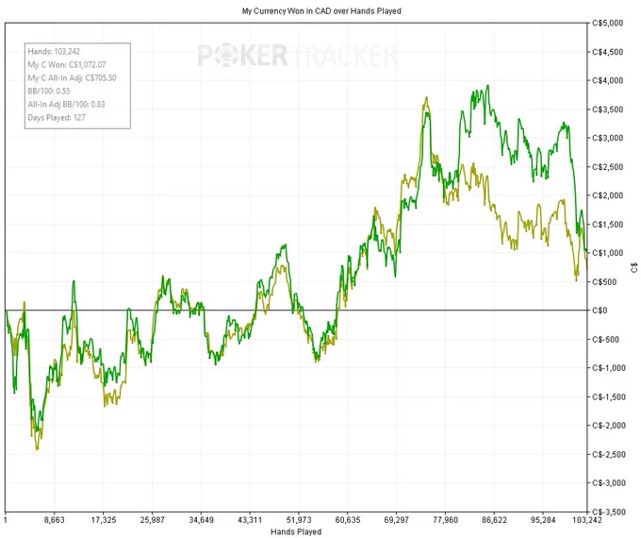
Task: Click the C$5,000 y-axis label
Action: (x=607, y=23)
